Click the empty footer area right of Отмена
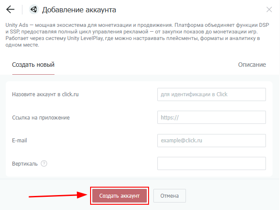 (x=233, y=196)
